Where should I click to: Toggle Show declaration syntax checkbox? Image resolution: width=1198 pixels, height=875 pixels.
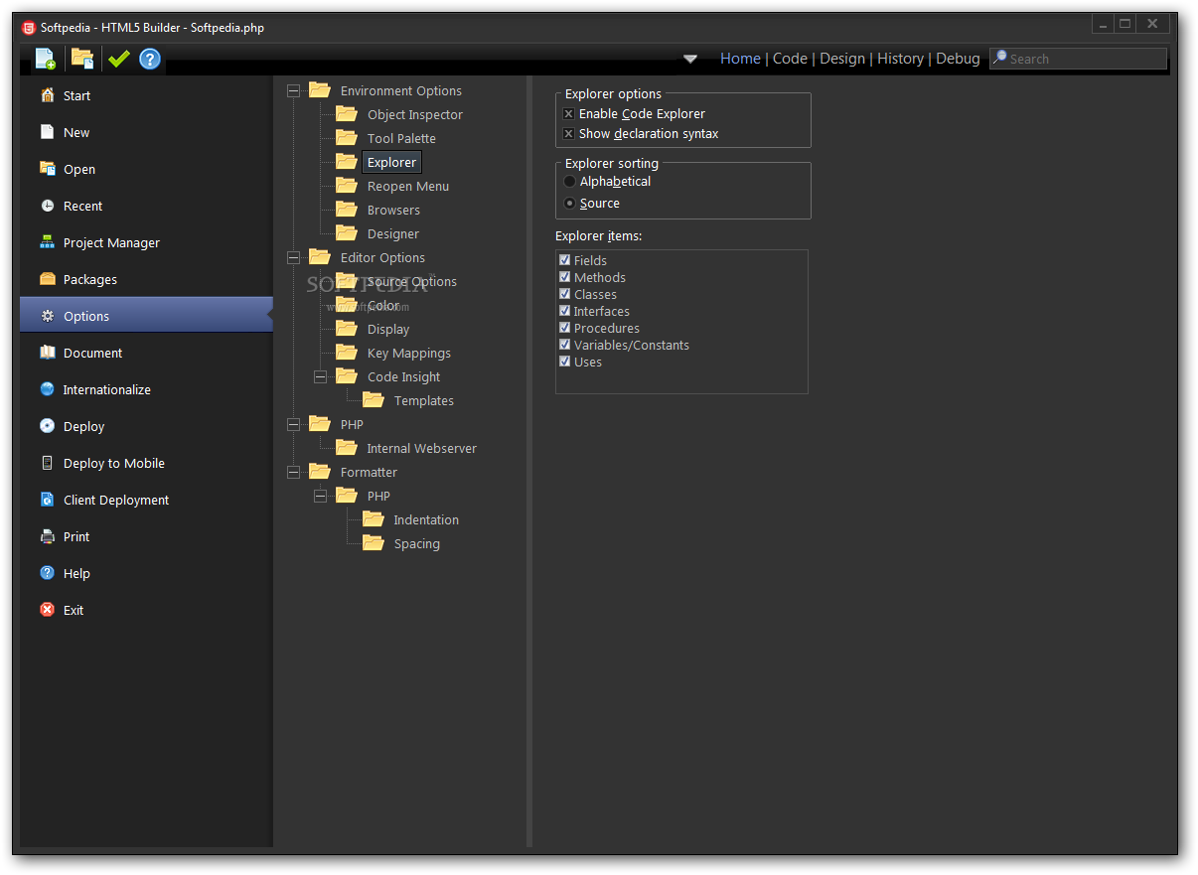pos(569,134)
